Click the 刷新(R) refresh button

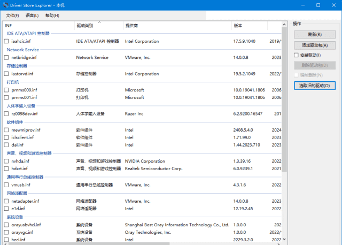click(315, 34)
